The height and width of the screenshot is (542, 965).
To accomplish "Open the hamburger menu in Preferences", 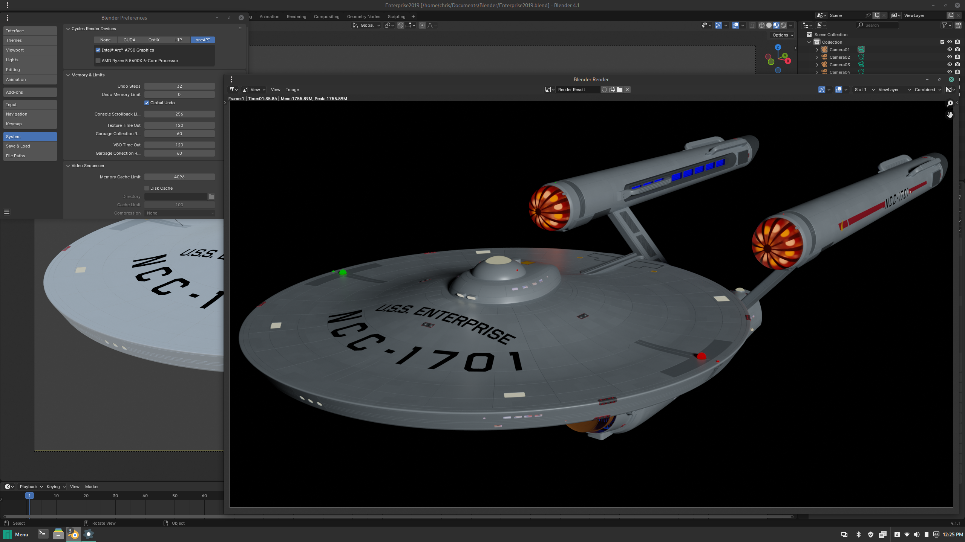I will tap(7, 212).
